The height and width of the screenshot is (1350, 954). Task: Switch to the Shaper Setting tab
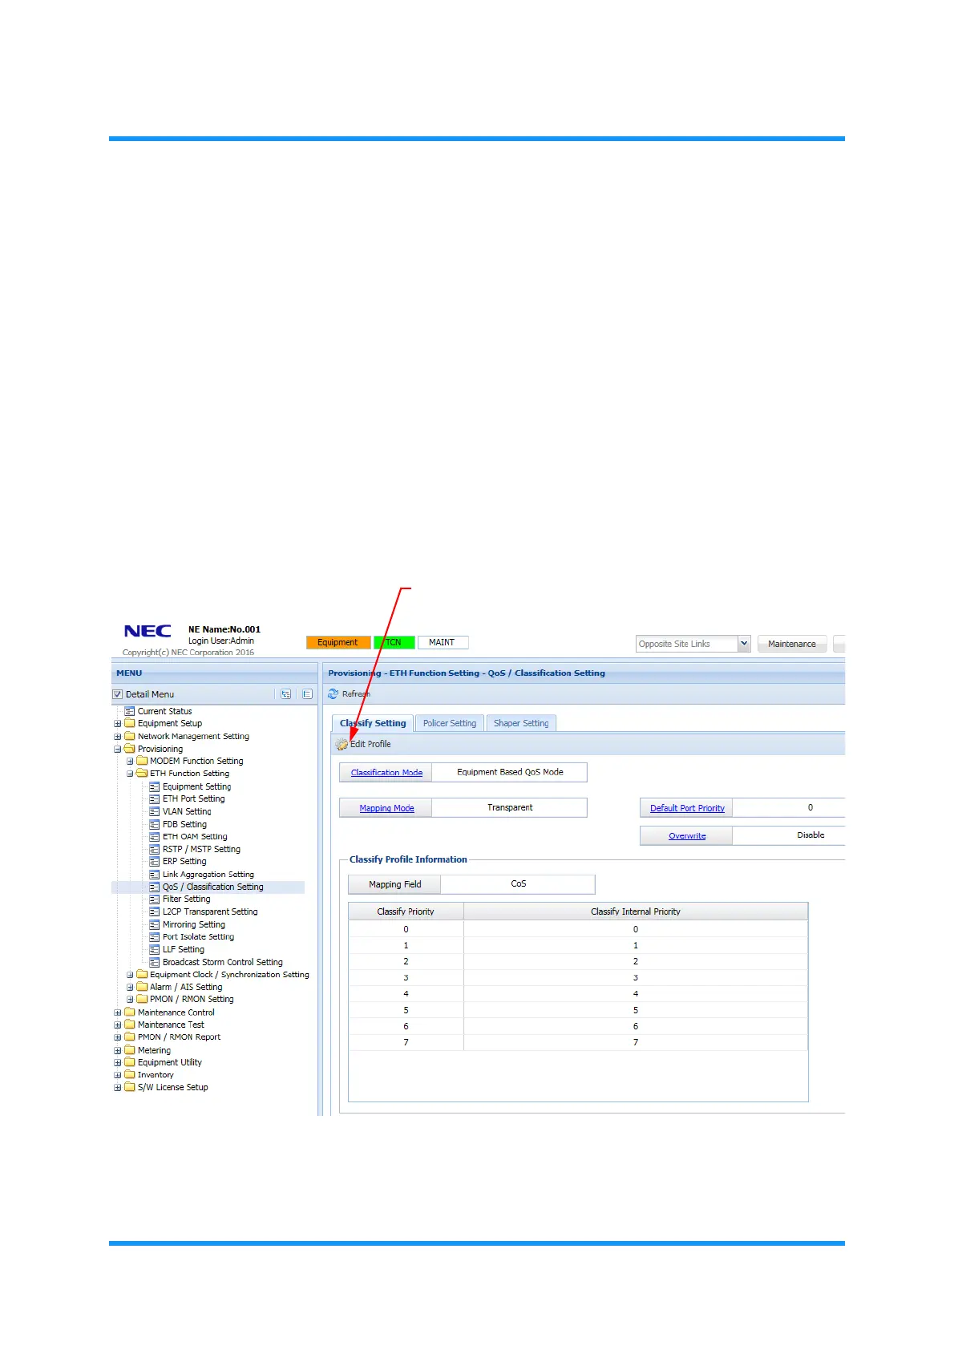coord(521,723)
